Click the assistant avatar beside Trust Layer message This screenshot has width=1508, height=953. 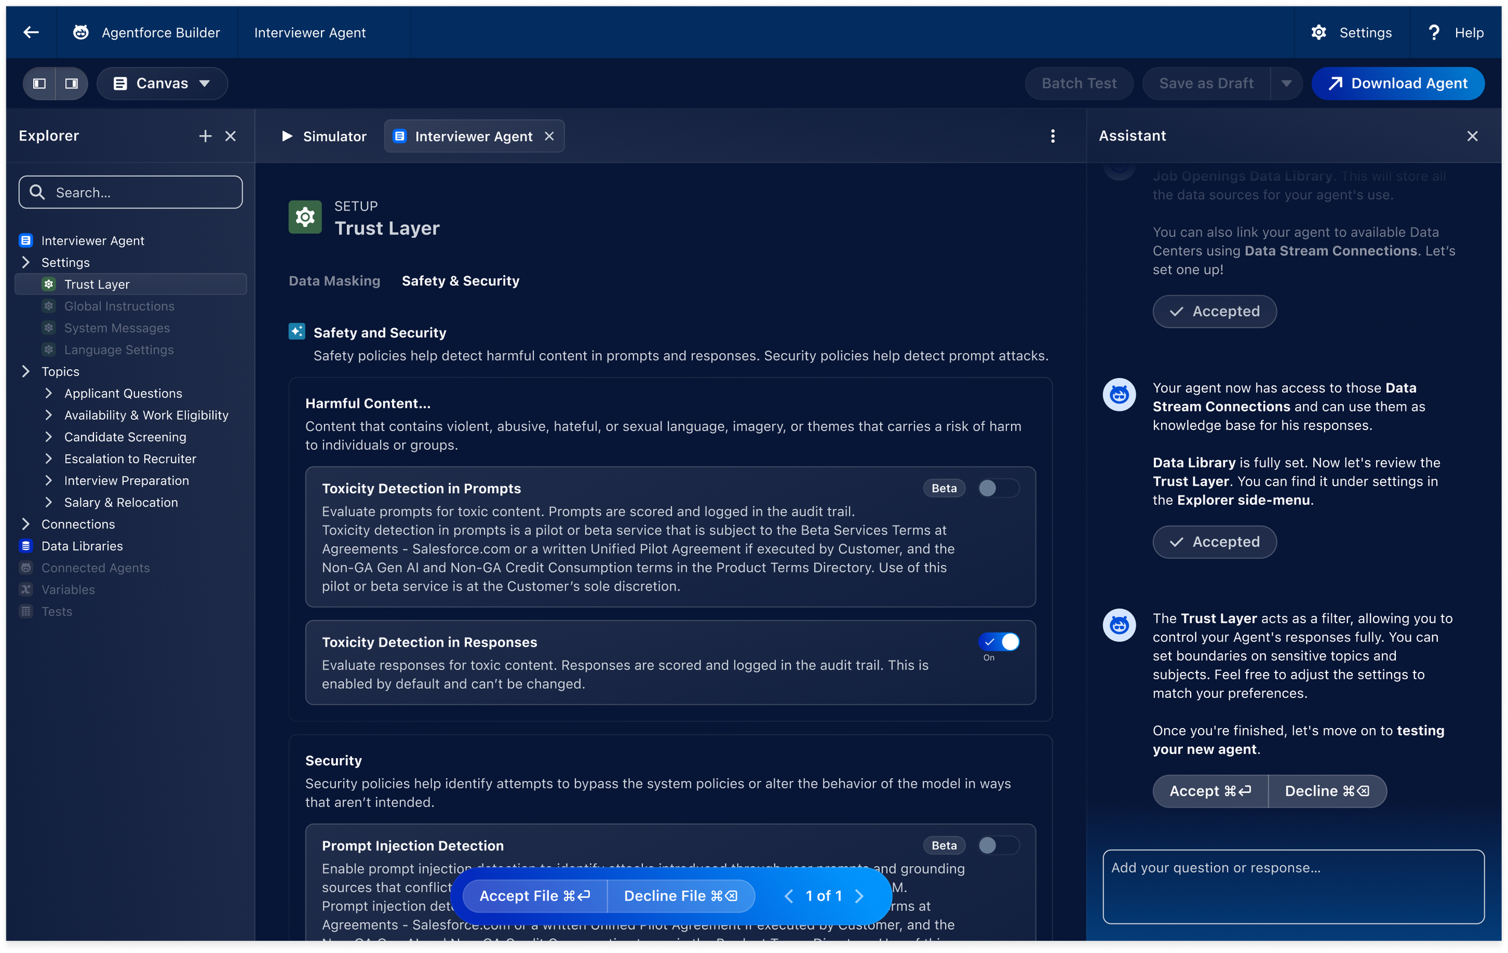(1119, 625)
